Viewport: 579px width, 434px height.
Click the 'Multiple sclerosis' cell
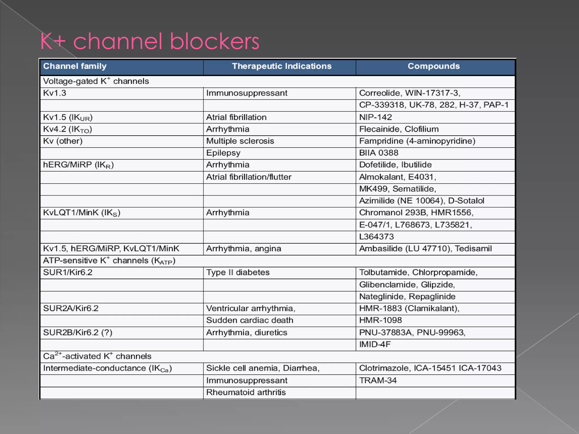point(280,141)
